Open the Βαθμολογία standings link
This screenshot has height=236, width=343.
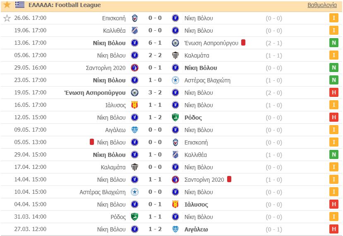[322, 5]
